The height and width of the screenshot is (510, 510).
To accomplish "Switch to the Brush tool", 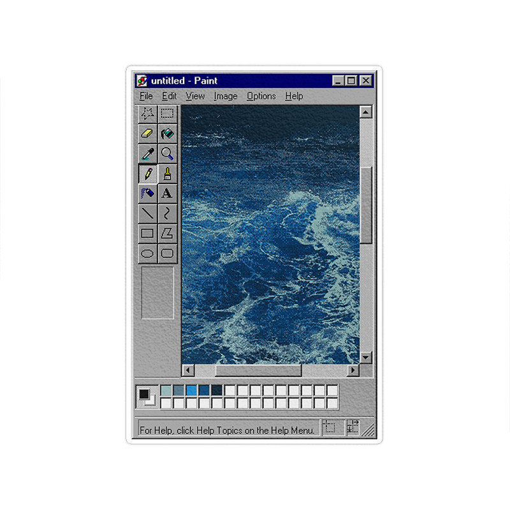I will coord(167,173).
